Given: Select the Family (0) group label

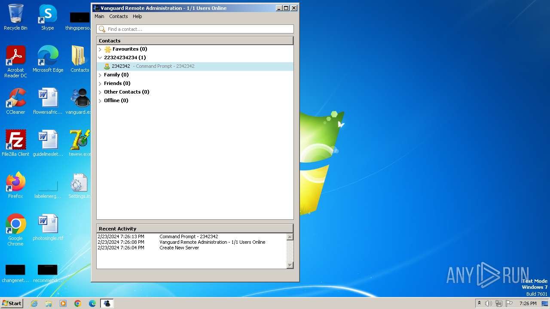Looking at the screenshot, I should [116, 75].
